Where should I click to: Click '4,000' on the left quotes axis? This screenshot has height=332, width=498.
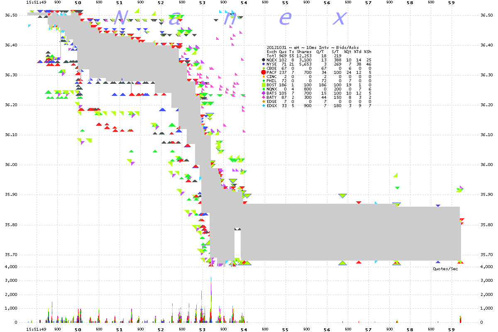[10, 266]
